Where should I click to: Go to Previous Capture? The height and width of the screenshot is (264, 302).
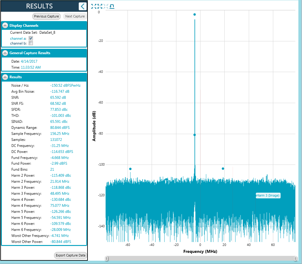[46, 16]
